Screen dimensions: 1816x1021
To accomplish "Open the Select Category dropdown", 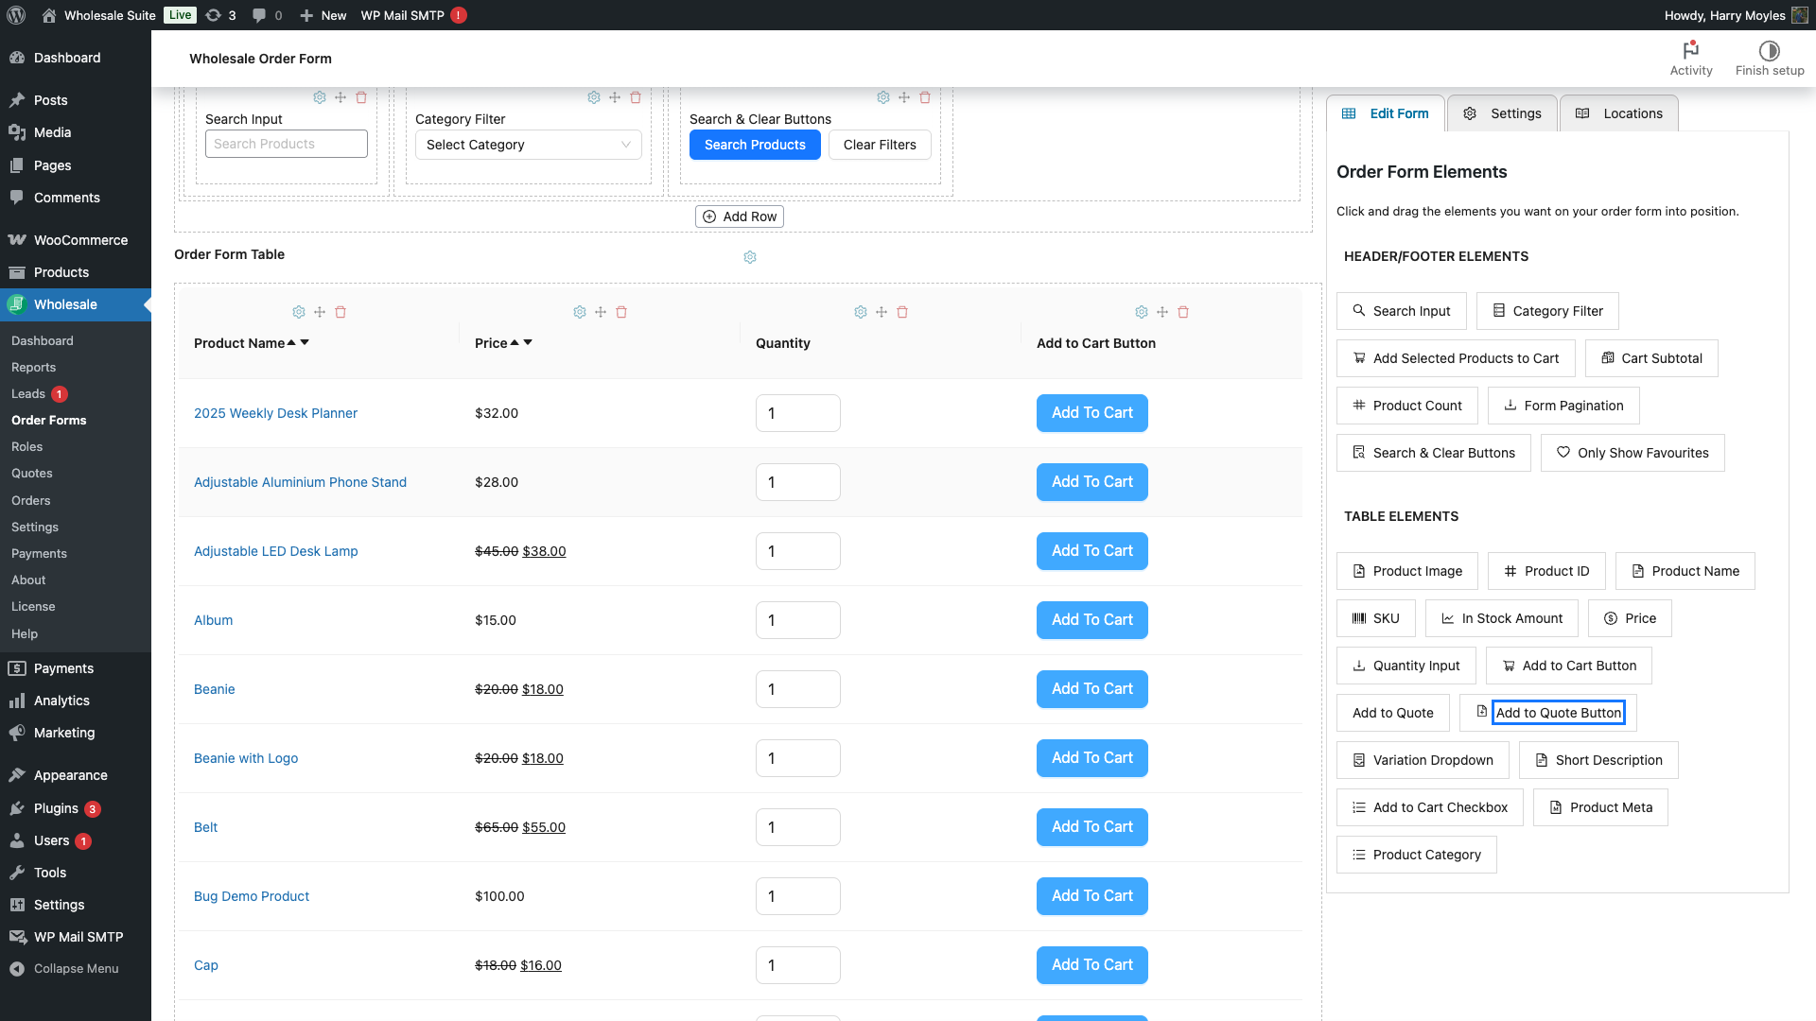I will (528, 145).
